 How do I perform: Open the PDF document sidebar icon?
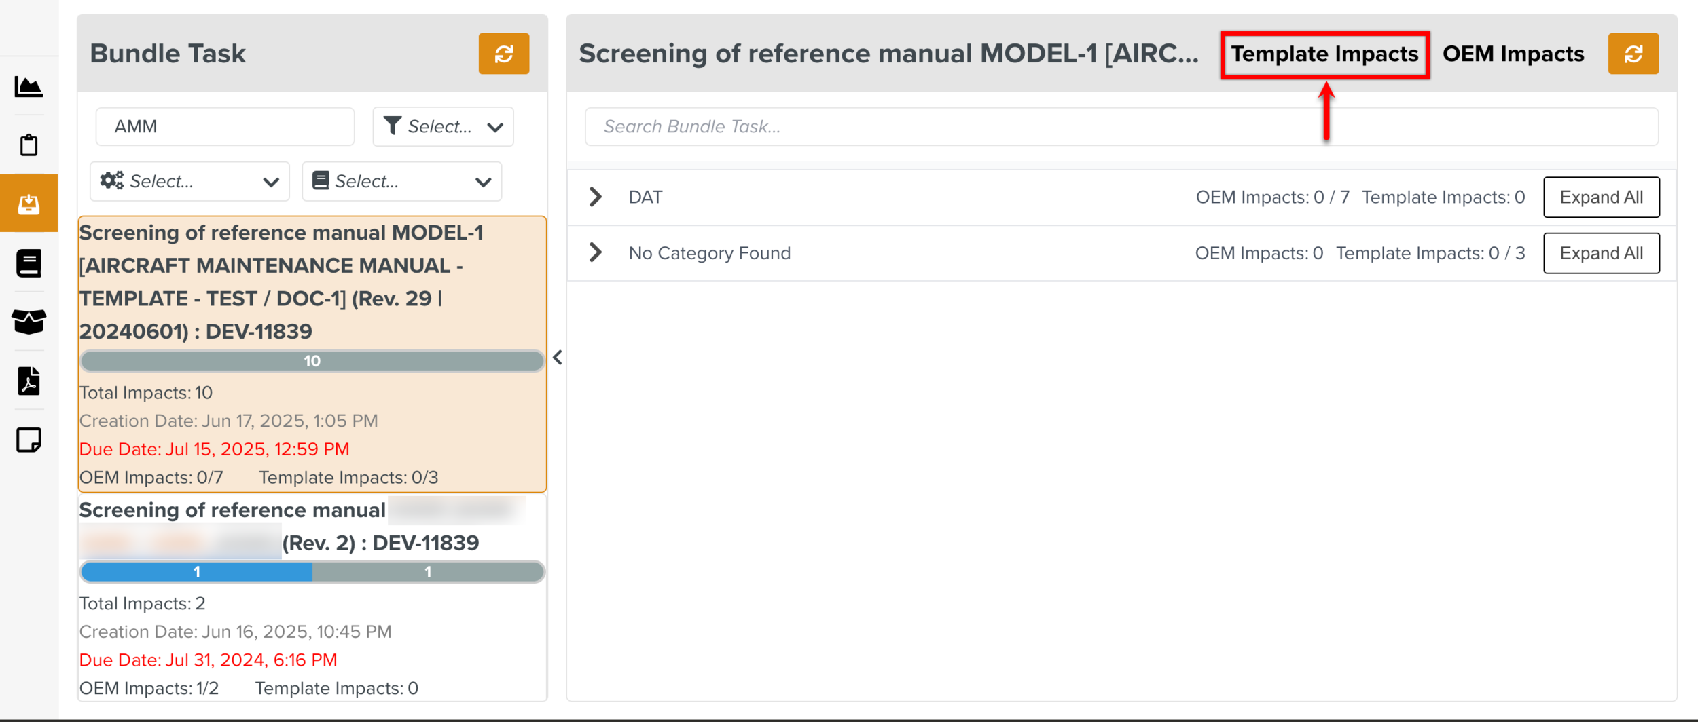pos(29,381)
